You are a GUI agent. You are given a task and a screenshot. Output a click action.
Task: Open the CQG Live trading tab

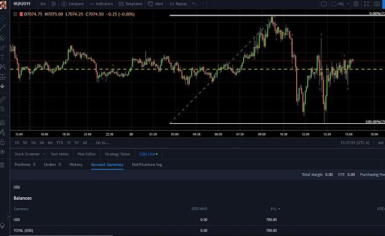click(x=148, y=154)
